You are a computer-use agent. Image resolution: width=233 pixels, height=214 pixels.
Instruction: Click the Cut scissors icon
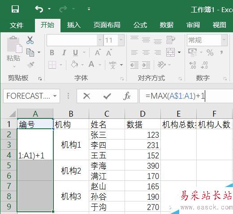coord(30,40)
